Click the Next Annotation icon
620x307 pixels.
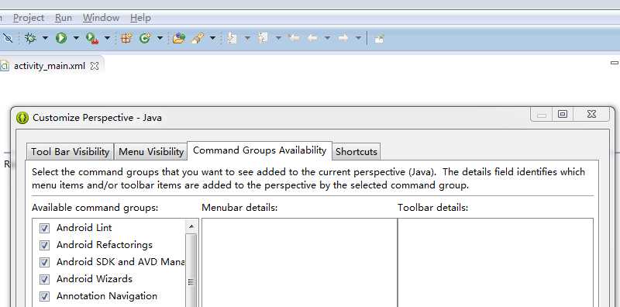point(232,38)
